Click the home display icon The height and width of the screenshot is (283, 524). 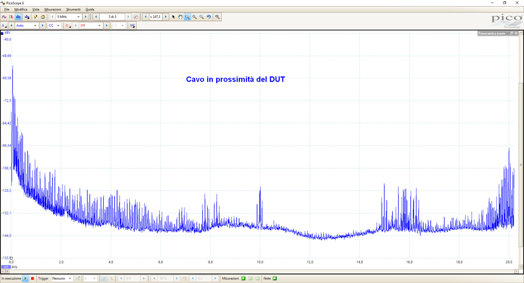tap(43, 17)
